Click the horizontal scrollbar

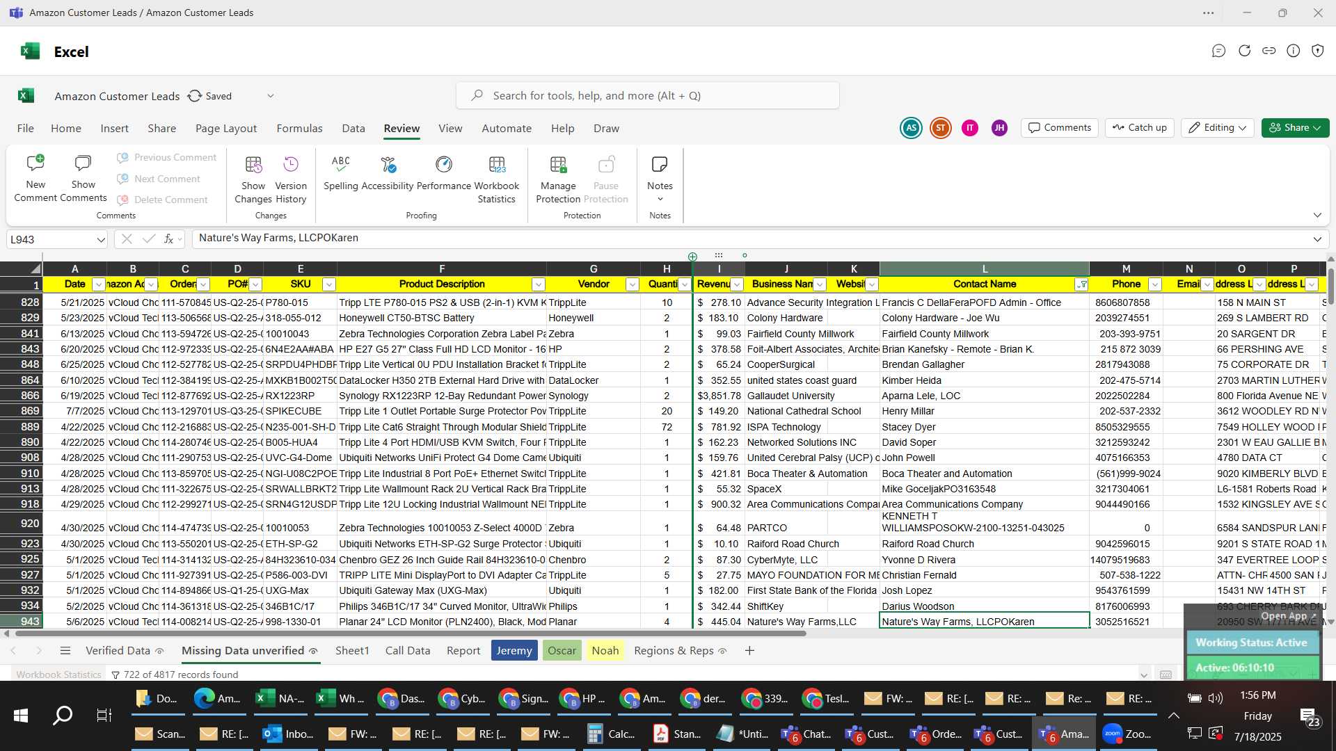coord(411,633)
